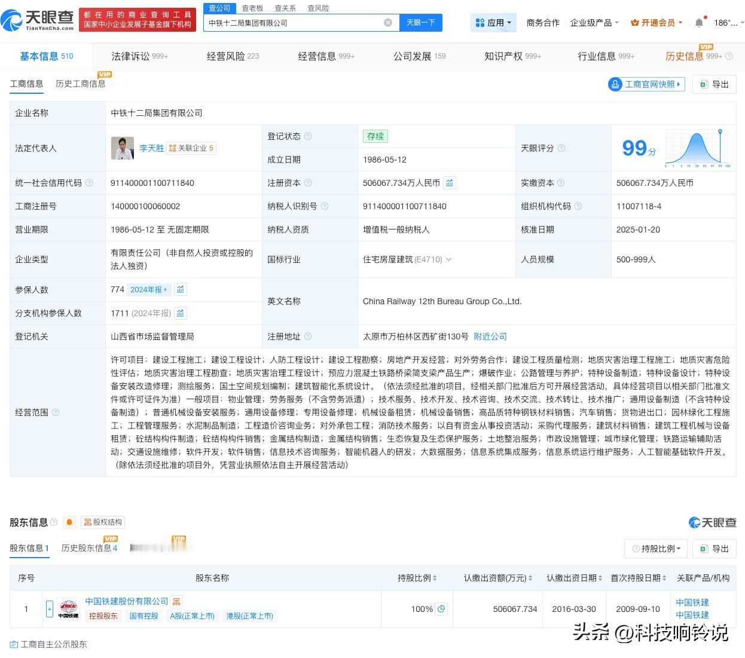Image resolution: width=745 pixels, height=658 pixels.
Task: Switch to the 经营信息 tab
Action: tap(326, 56)
